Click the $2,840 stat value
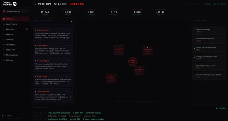This screenshot has width=228, height=121. [x=45, y=12]
